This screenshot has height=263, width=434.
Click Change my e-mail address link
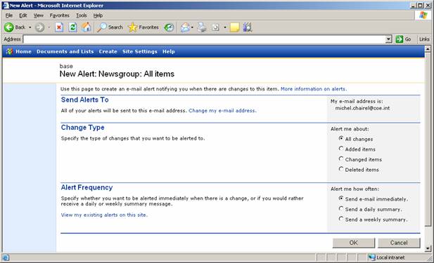click(x=222, y=110)
